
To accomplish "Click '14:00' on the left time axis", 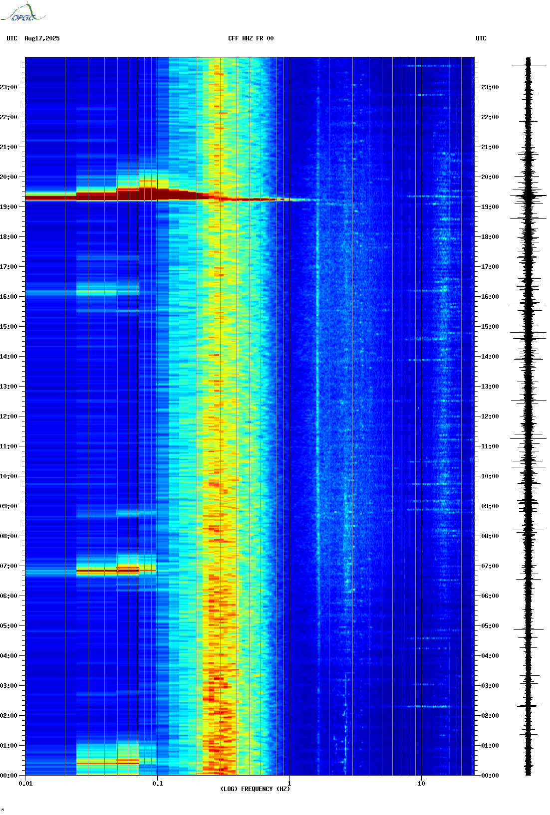I will 8,357.
